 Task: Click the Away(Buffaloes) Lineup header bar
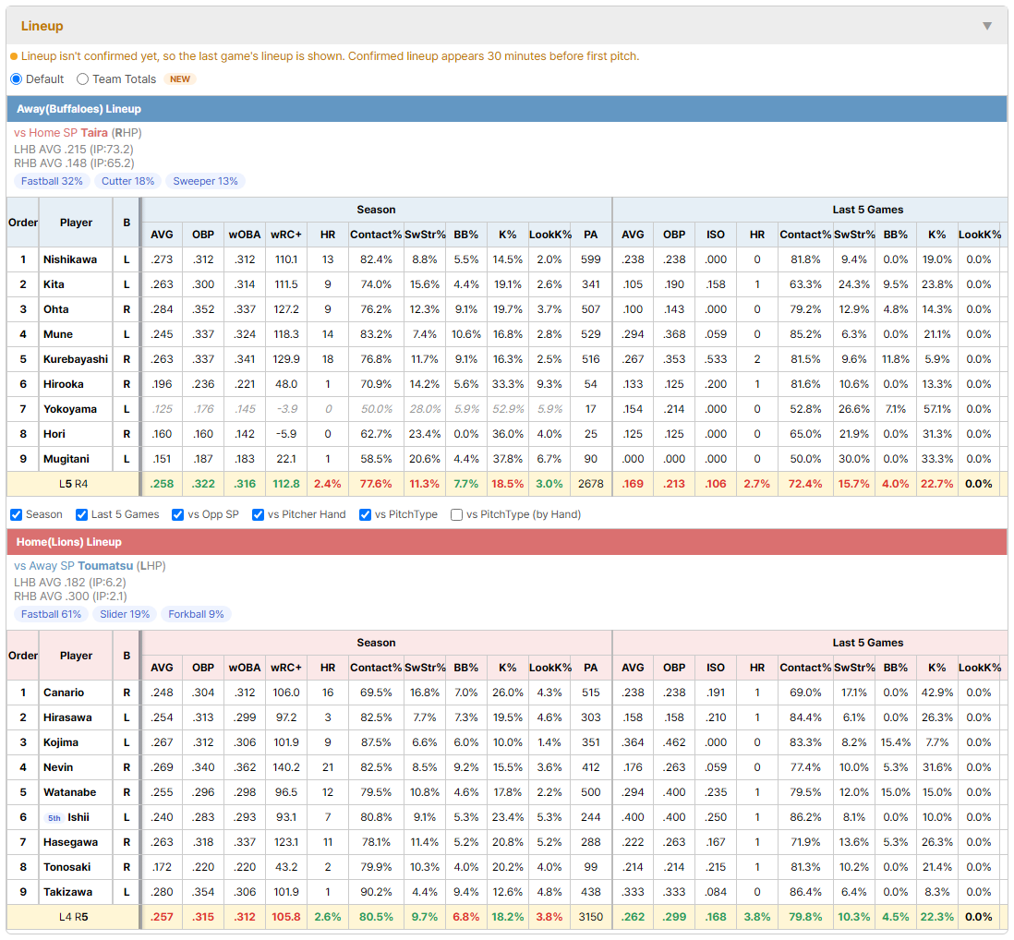click(x=507, y=109)
